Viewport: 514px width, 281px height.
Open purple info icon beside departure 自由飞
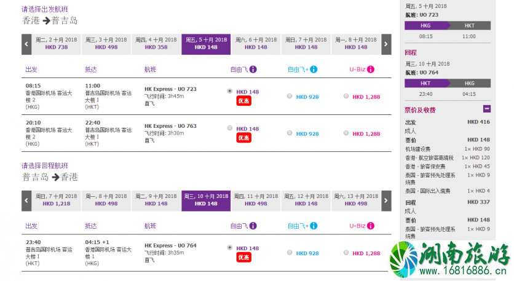click(253, 69)
